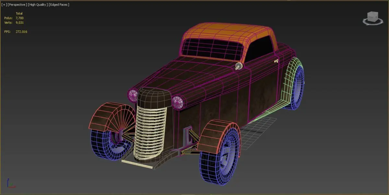Click the ViewCube cube in the viewport corner
The height and width of the screenshot is (195, 389).
[372, 16]
